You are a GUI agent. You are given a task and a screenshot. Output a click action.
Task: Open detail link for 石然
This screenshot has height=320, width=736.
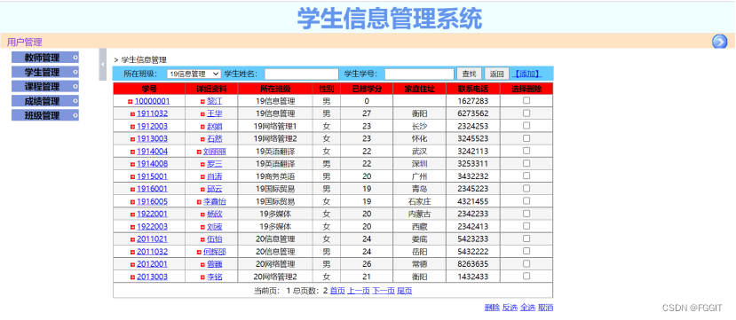click(x=215, y=138)
